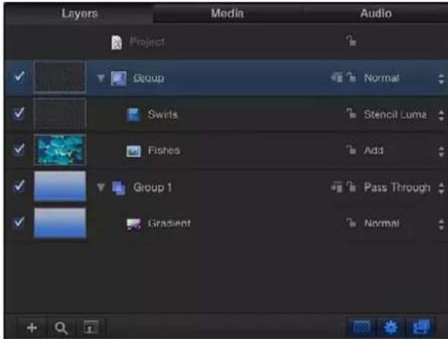Toggle the lock on Group row
Viewport: 448px width, 339px height.
(351, 77)
